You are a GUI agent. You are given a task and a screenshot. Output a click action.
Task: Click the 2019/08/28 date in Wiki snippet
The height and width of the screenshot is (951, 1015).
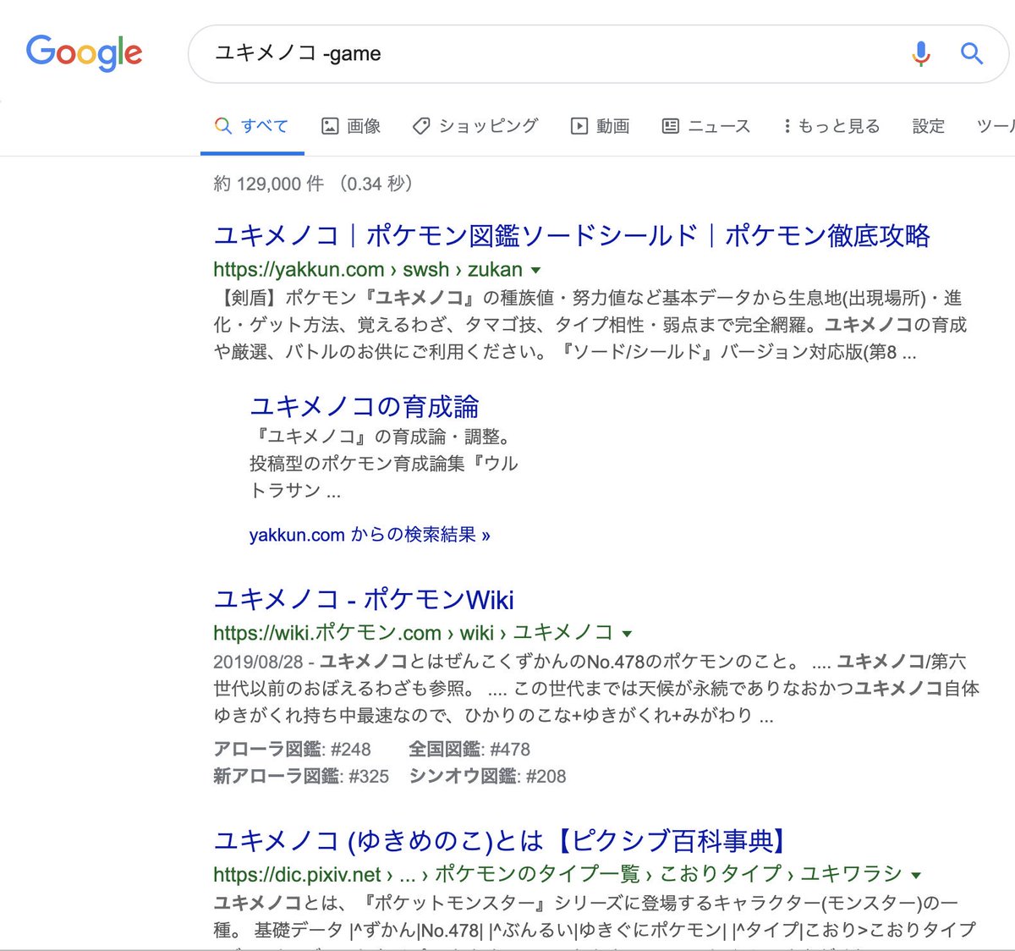[x=258, y=662]
